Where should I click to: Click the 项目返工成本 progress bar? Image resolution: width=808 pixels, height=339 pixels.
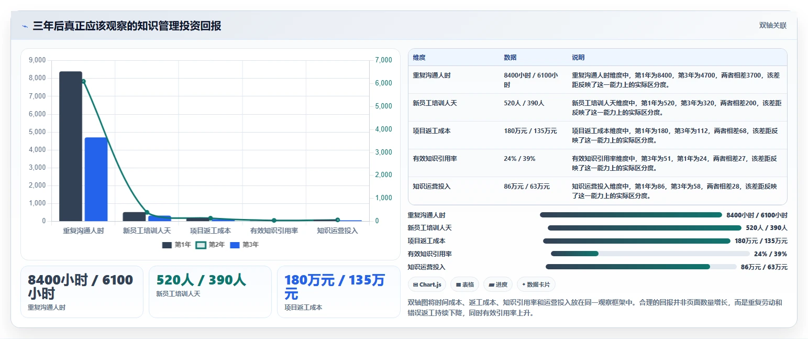[637, 241]
